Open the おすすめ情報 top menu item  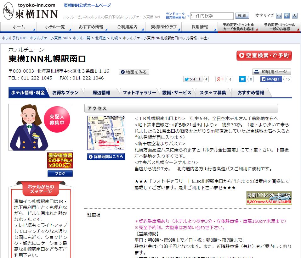pos(91,27)
